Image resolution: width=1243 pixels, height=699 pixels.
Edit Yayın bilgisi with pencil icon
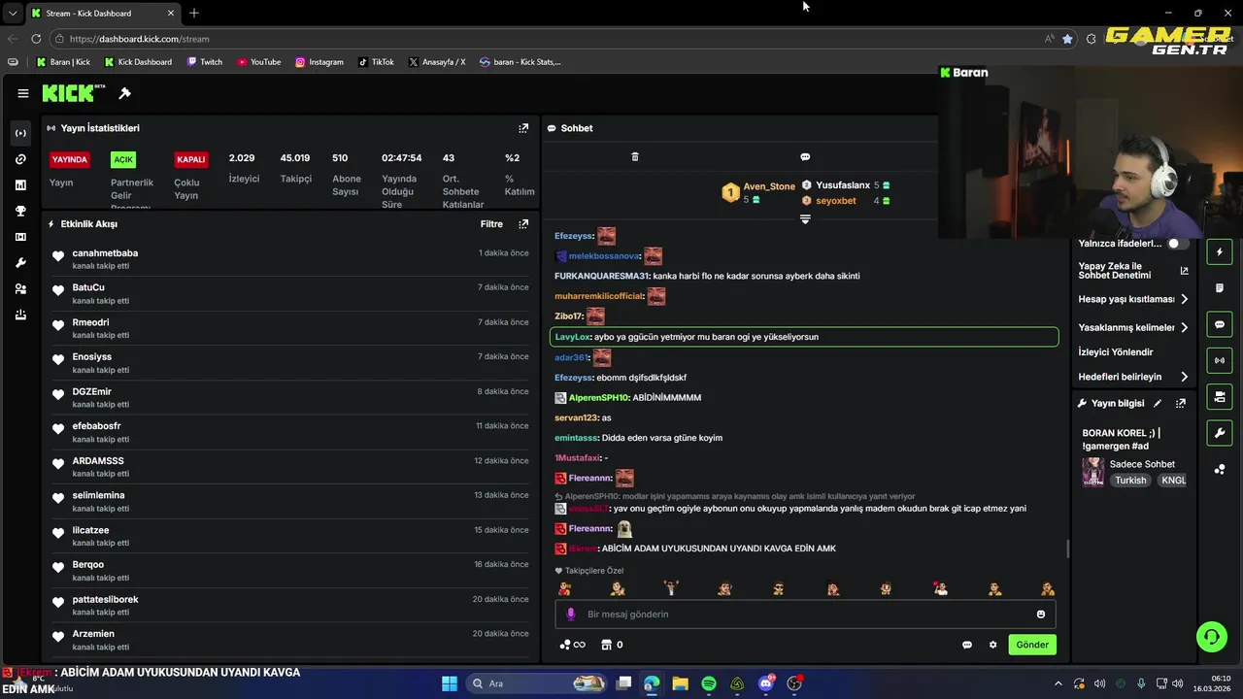click(1158, 404)
